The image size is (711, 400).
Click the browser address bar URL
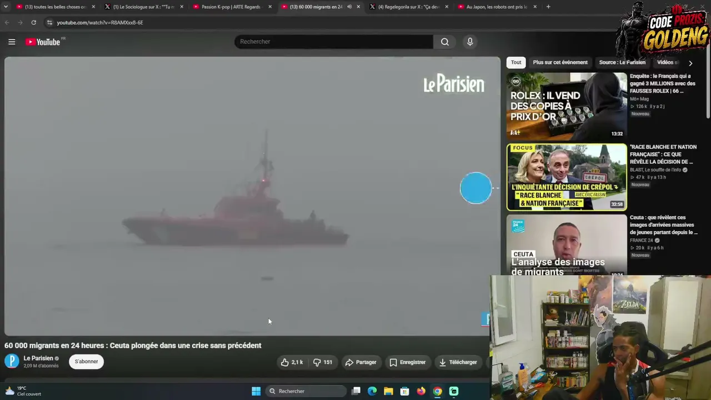pyautogui.click(x=100, y=22)
